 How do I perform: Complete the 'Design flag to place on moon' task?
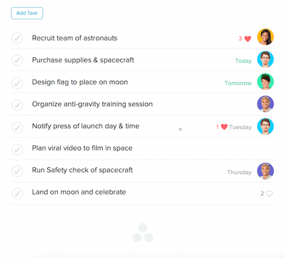tap(17, 83)
